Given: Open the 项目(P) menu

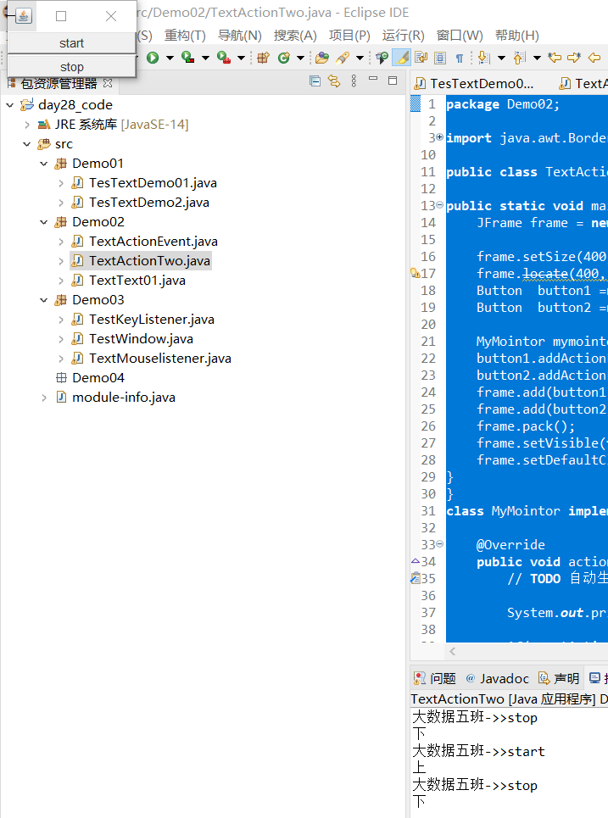Looking at the screenshot, I should tap(349, 36).
